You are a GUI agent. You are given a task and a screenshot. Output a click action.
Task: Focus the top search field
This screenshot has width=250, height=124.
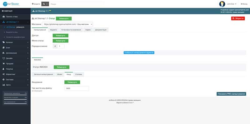coord(77,4)
